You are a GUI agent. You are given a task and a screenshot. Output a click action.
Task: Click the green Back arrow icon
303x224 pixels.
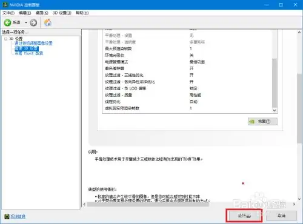coord(7,22)
